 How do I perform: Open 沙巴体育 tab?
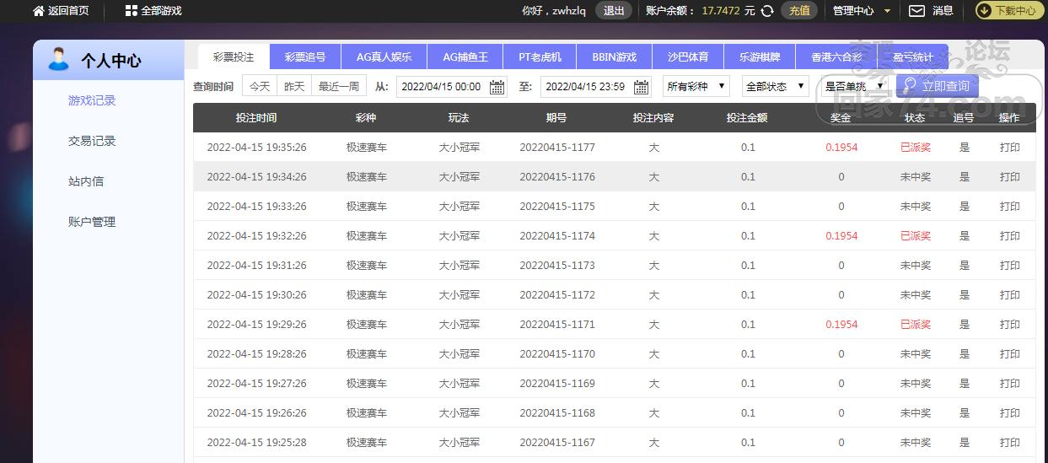coord(688,57)
